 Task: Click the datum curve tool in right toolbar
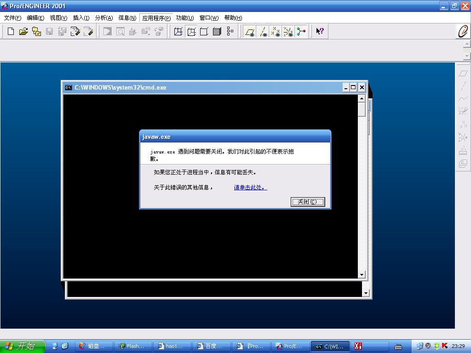pos(463,98)
